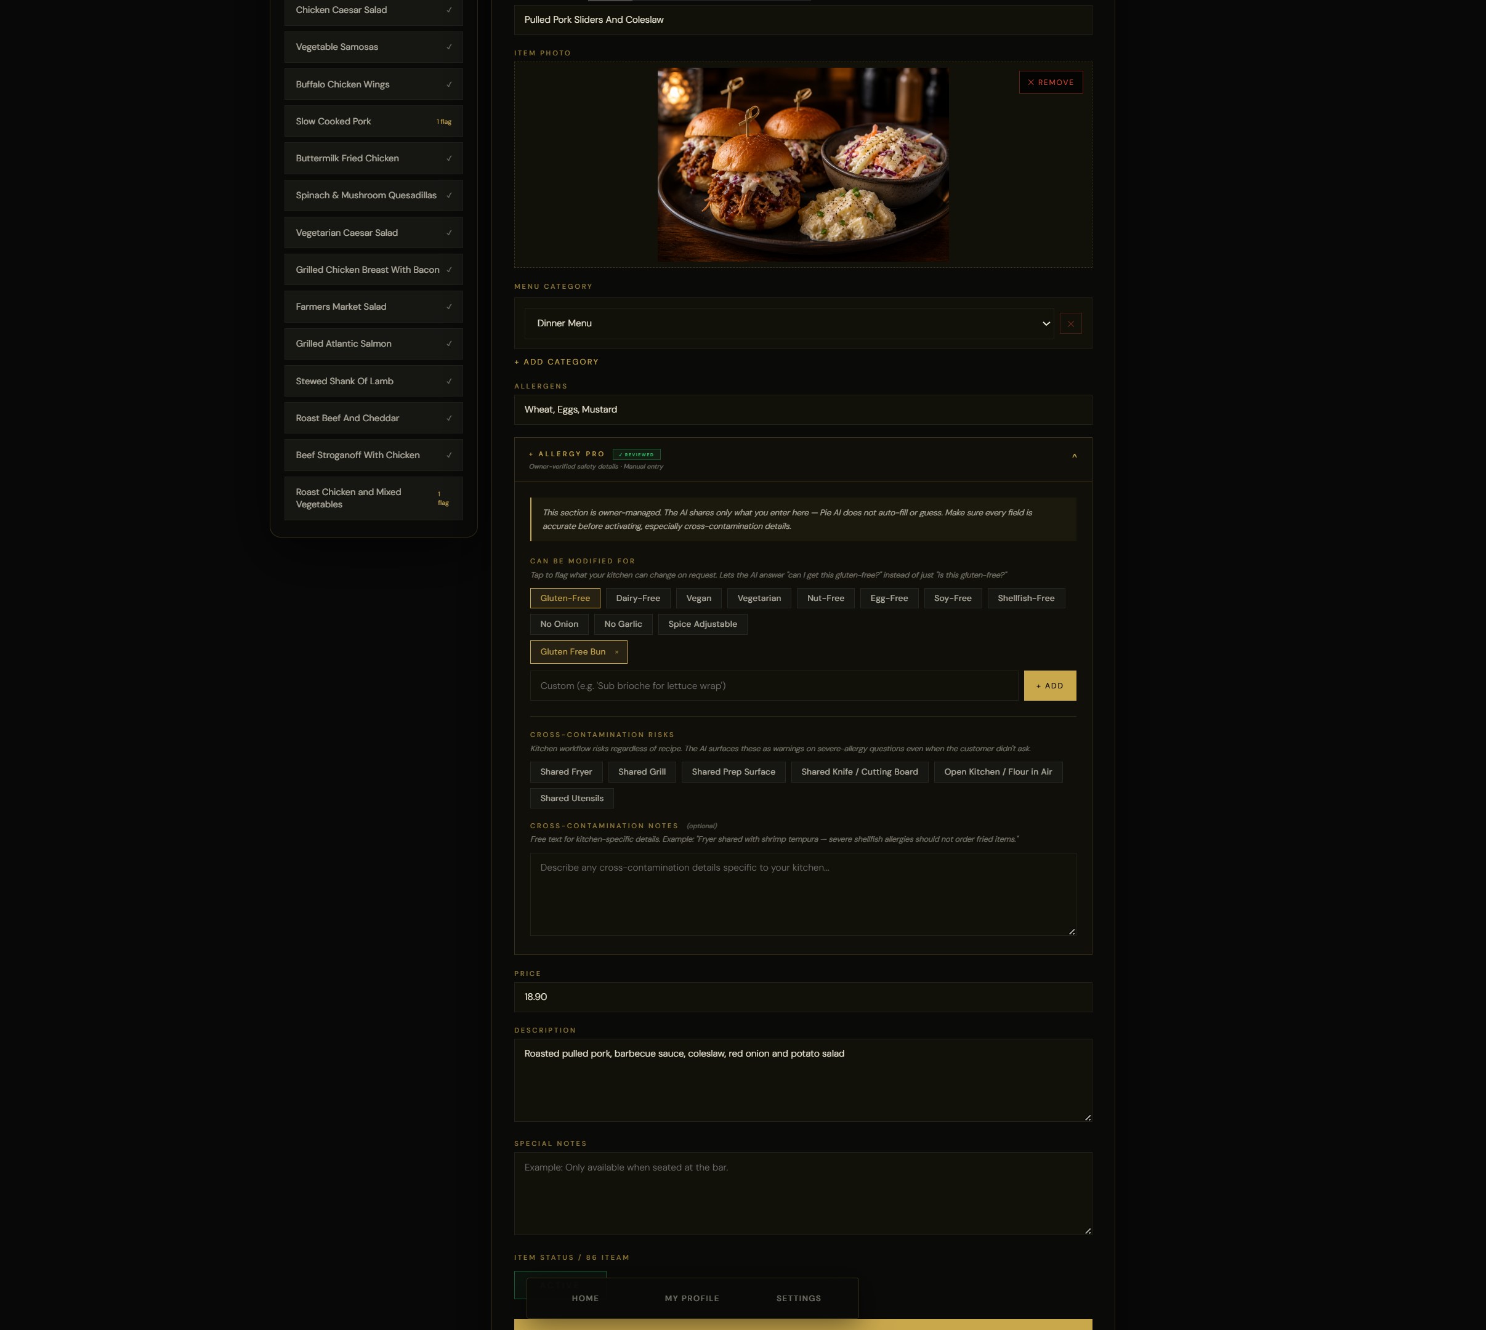Click the Allergy Pro section header
Image resolution: width=1486 pixels, height=1330 pixels.
[802, 460]
